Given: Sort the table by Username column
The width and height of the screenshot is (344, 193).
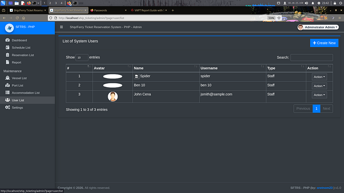Looking at the screenshot, I should tap(232, 68).
